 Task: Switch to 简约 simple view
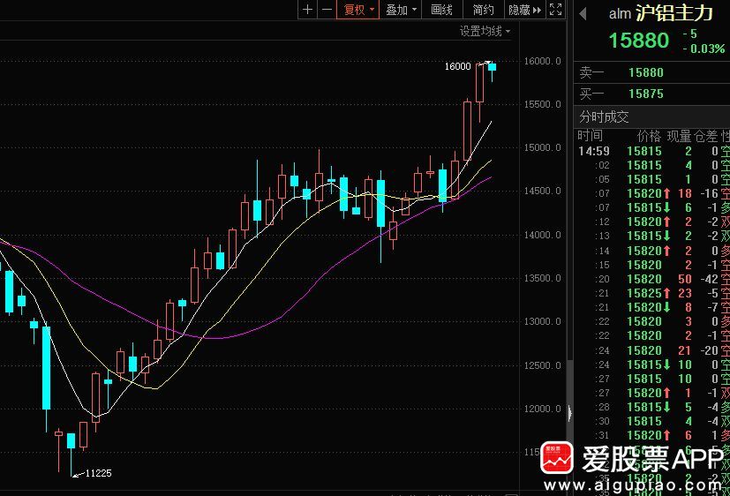click(483, 10)
